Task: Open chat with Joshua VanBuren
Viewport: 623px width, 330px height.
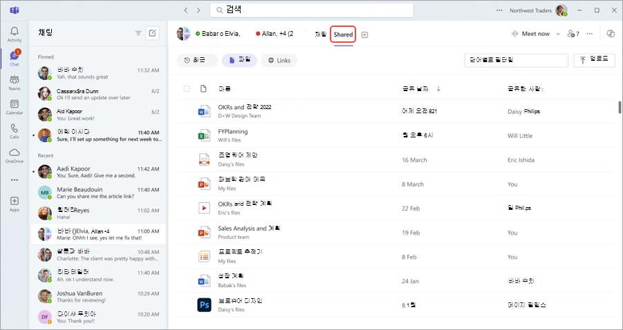Action: pos(98,297)
